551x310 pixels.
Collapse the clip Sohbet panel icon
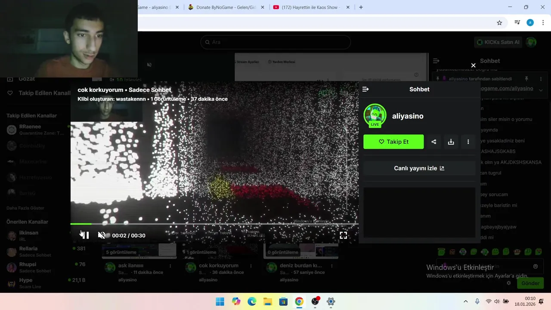[x=365, y=89]
